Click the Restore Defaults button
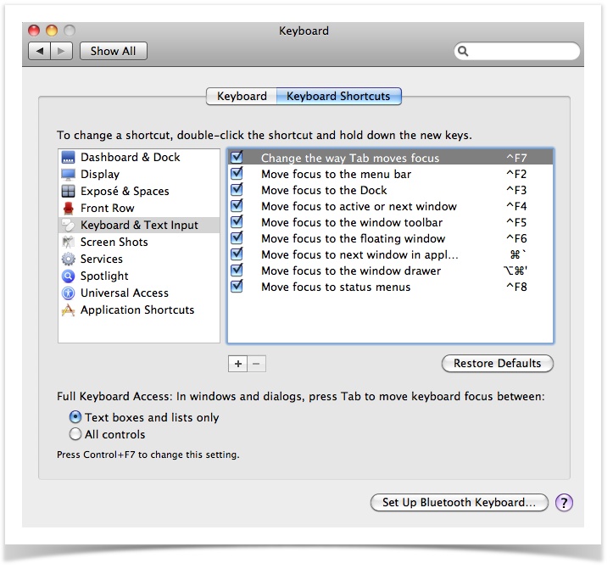613x569 pixels. (498, 363)
